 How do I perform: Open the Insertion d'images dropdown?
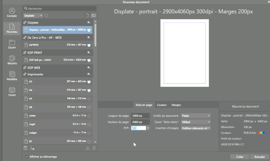(196, 128)
